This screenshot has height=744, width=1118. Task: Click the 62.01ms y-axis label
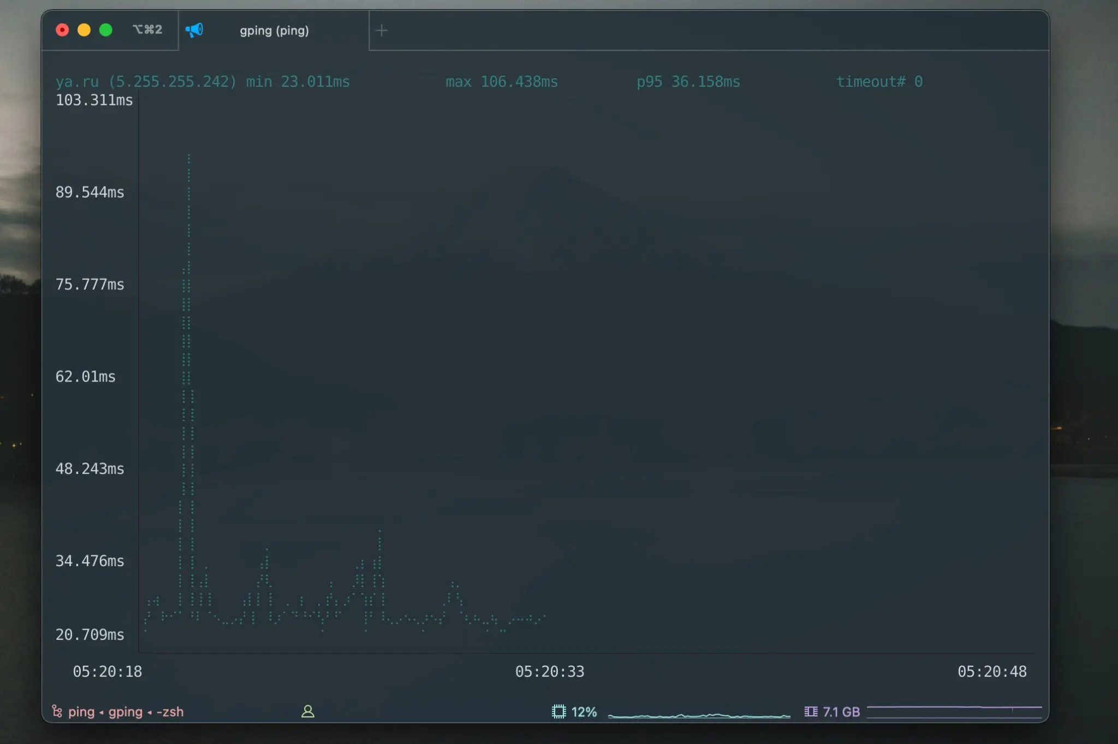pos(86,377)
